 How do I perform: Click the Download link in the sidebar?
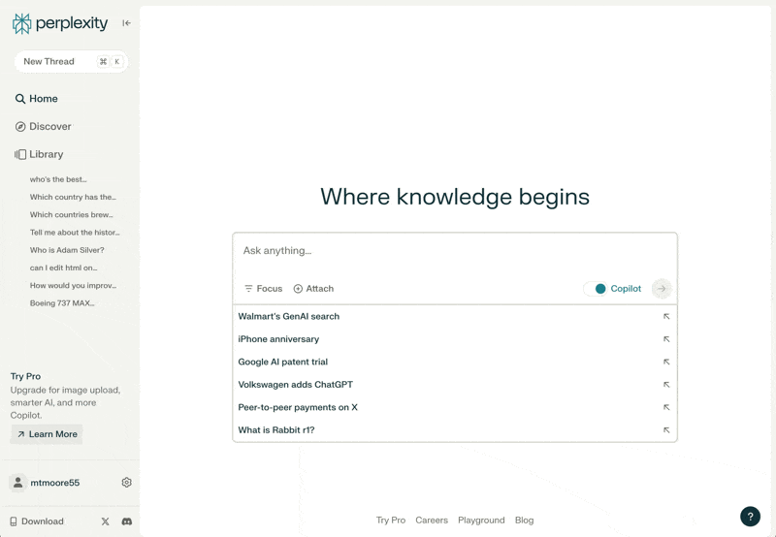click(37, 521)
